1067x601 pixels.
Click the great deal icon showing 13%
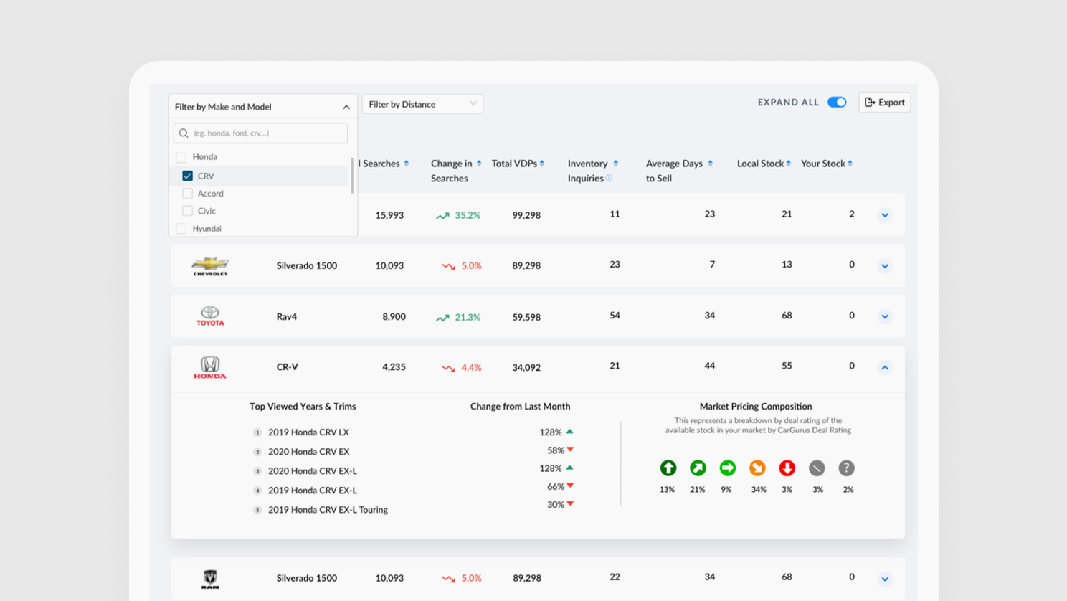click(668, 468)
